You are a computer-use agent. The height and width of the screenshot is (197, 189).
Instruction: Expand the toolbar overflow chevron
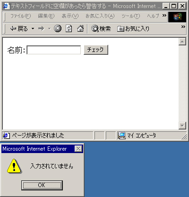183,27
